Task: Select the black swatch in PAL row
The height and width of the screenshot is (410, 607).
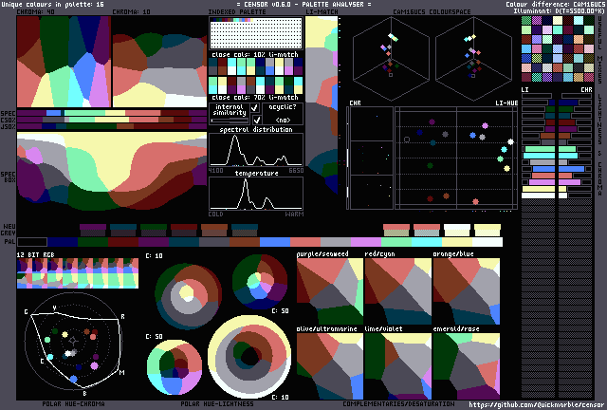Action: 32,242
